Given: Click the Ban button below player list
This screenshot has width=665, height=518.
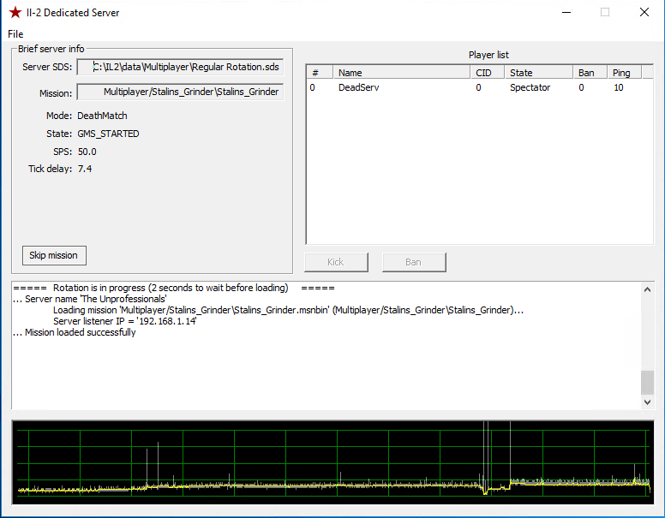Looking at the screenshot, I should [x=413, y=262].
